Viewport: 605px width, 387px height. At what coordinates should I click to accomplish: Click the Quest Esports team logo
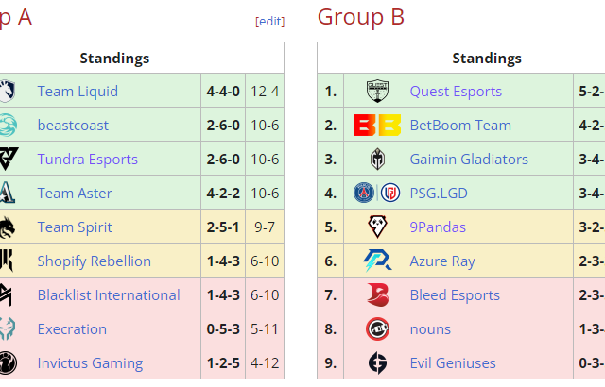pyautogui.click(x=377, y=92)
